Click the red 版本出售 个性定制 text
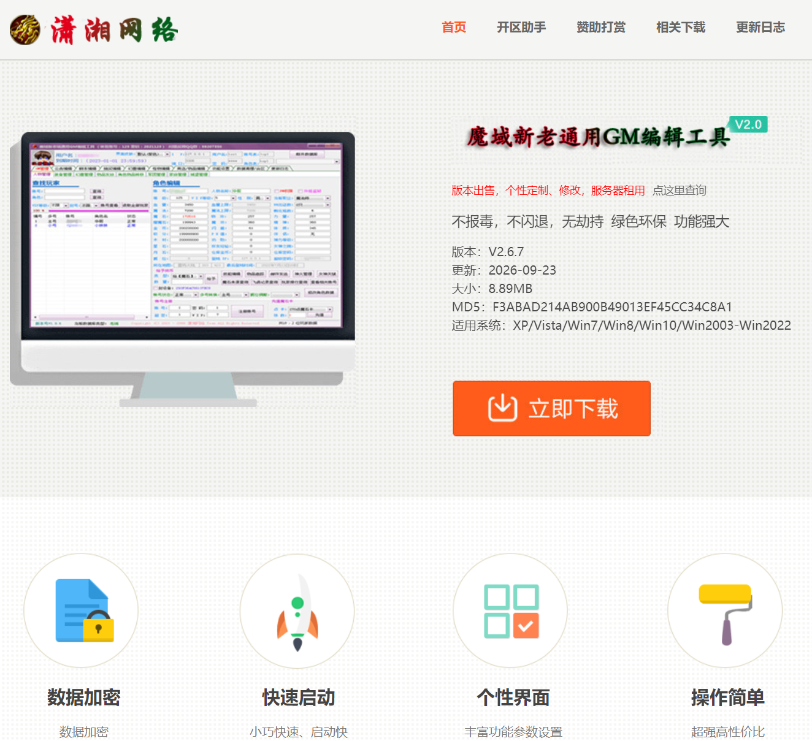Screen dimensions: 812x741 [548, 191]
